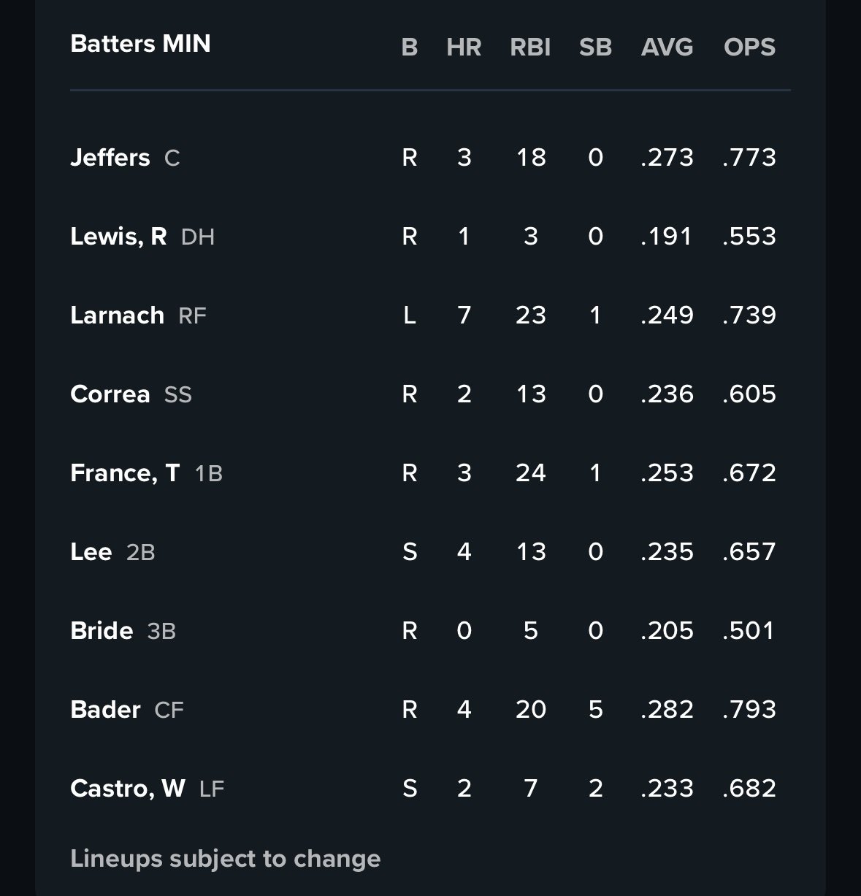Viewport: 861px width, 896px height.
Task: Click the HR column header
Action: click(x=464, y=47)
